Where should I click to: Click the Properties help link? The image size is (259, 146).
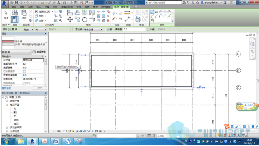[x=6, y=88]
